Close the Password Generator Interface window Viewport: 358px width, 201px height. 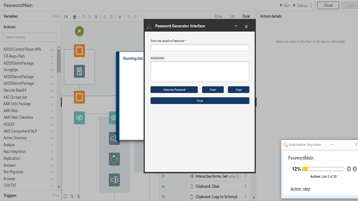[x=246, y=26]
